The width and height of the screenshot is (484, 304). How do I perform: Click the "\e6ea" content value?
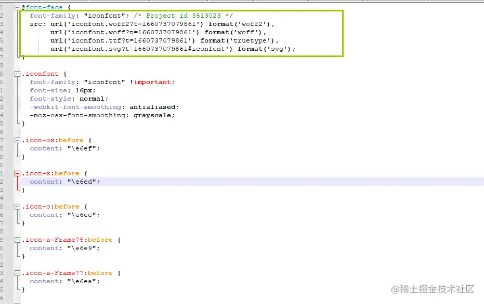coord(82,282)
